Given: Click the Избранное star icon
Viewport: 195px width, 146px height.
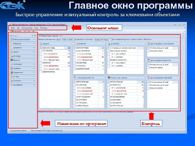Looking at the screenshot, I should pos(12,44).
